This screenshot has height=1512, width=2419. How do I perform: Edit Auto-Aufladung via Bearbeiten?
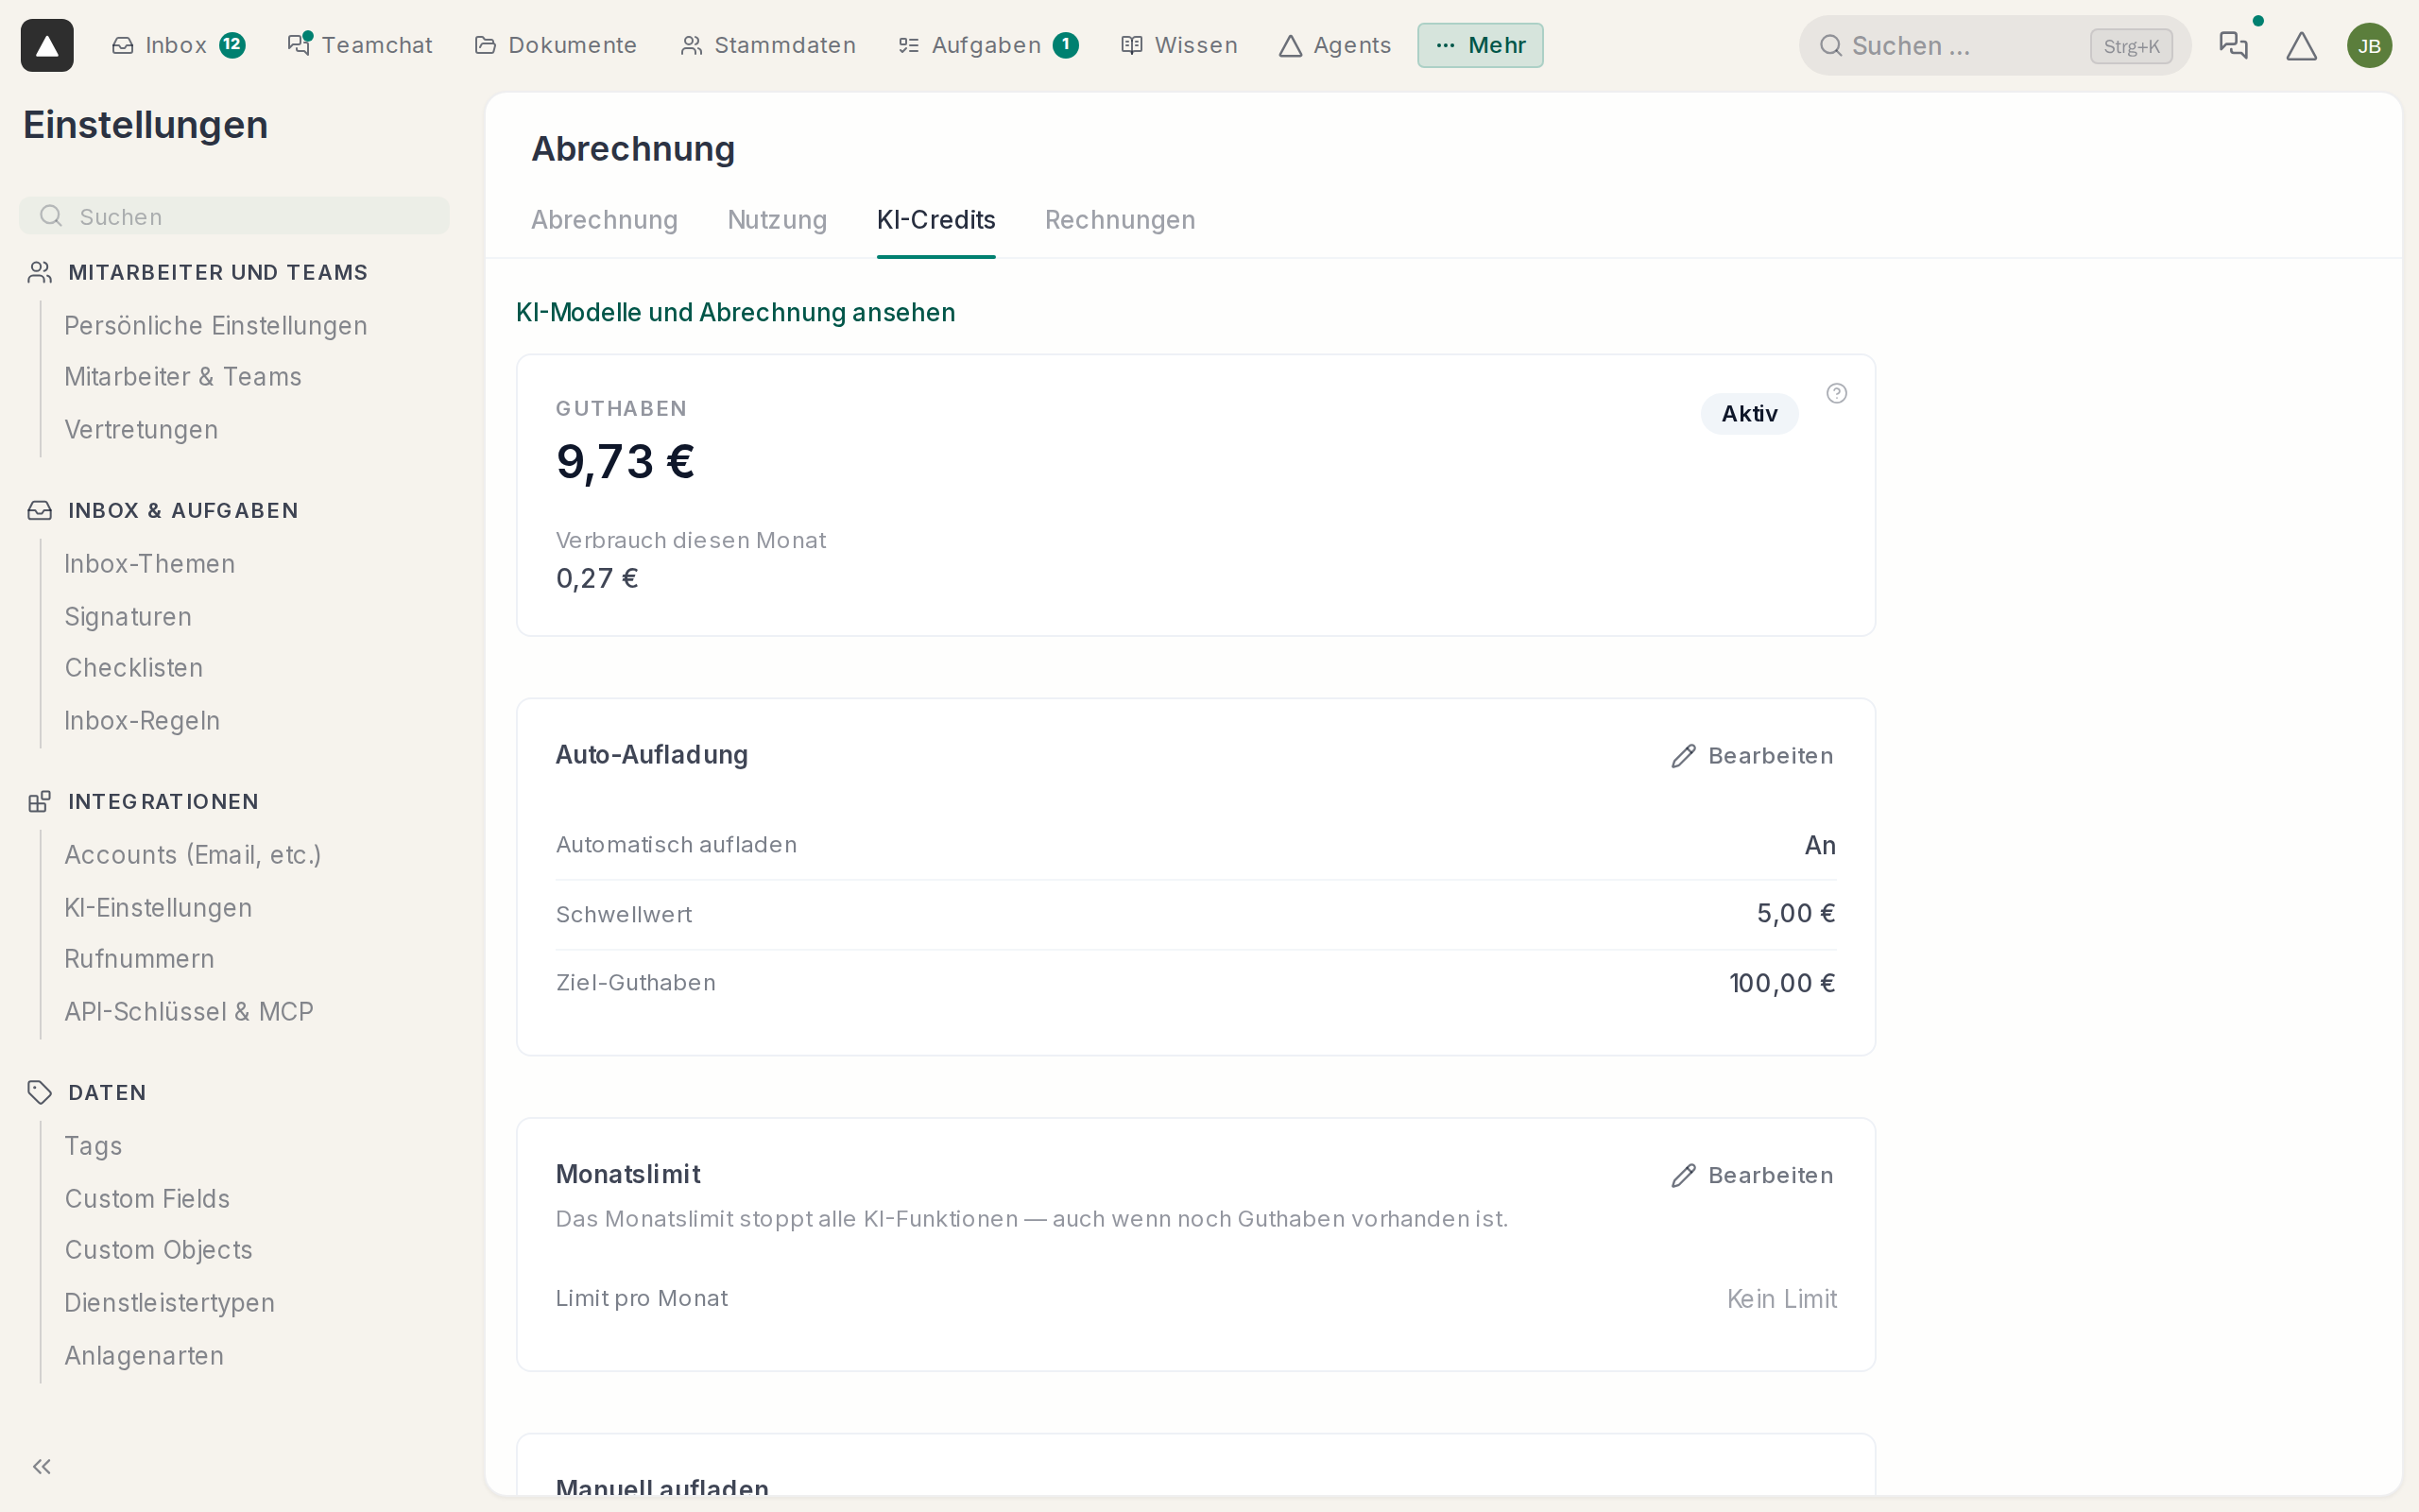coord(1752,756)
